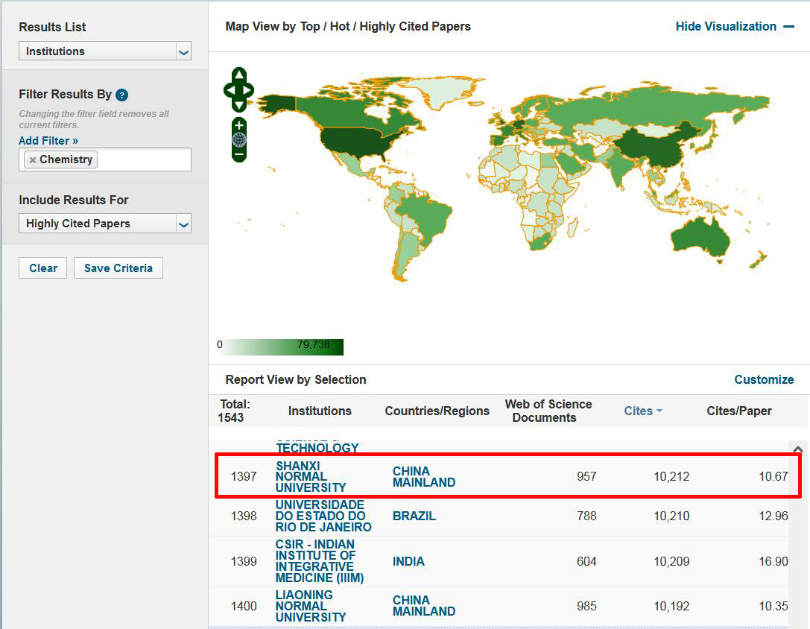Open the Filter Results By help icon

(122, 95)
